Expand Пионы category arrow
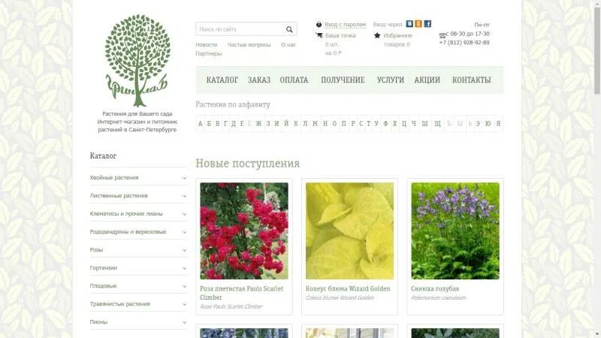The width and height of the screenshot is (601, 338). point(184,322)
